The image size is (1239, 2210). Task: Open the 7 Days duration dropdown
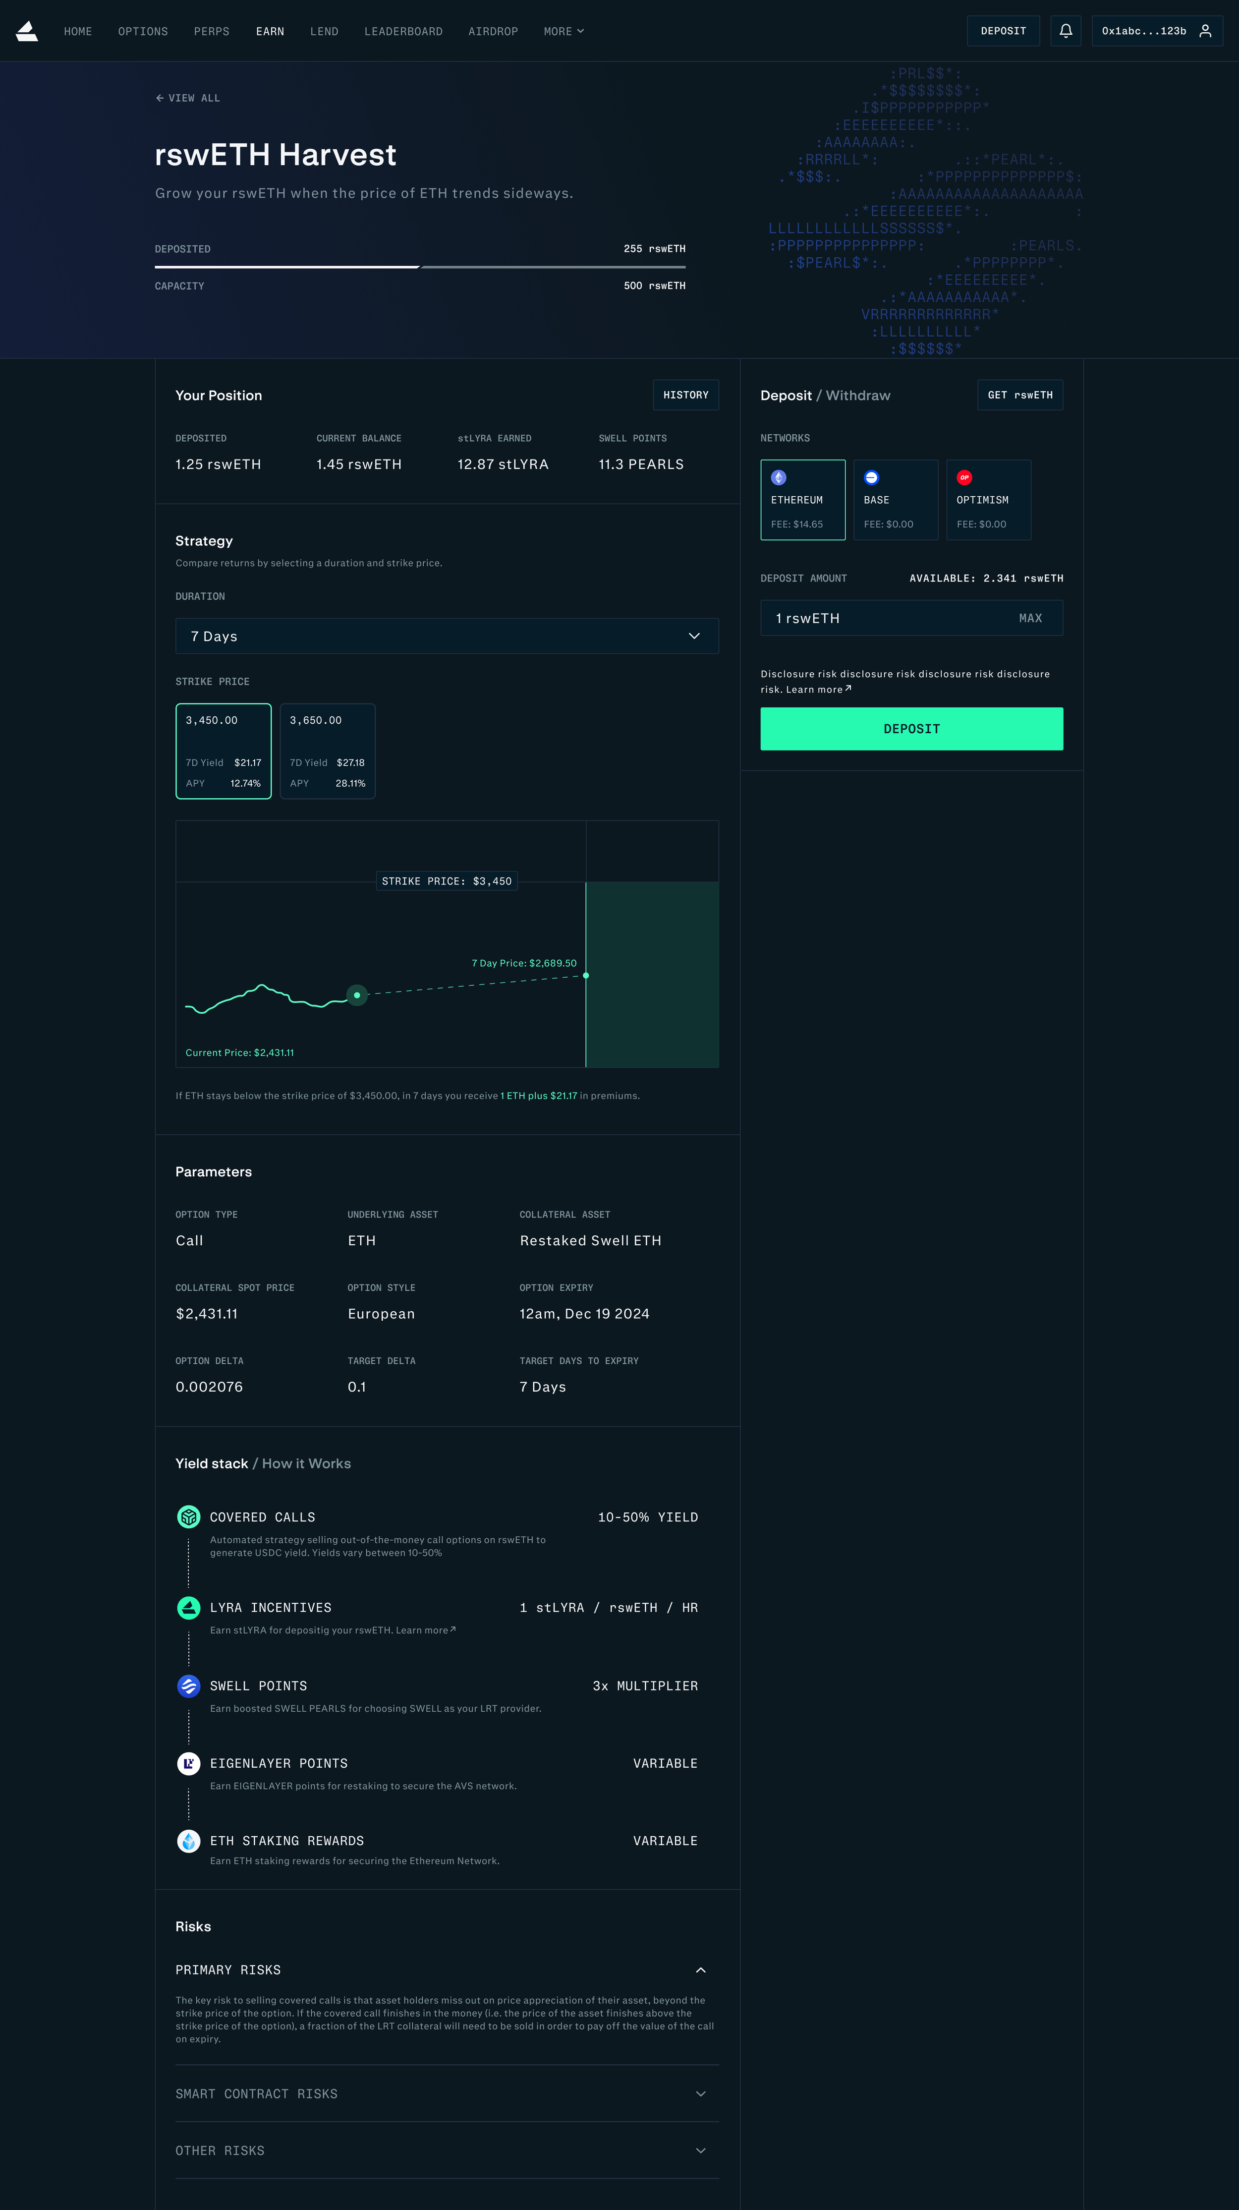pos(447,636)
